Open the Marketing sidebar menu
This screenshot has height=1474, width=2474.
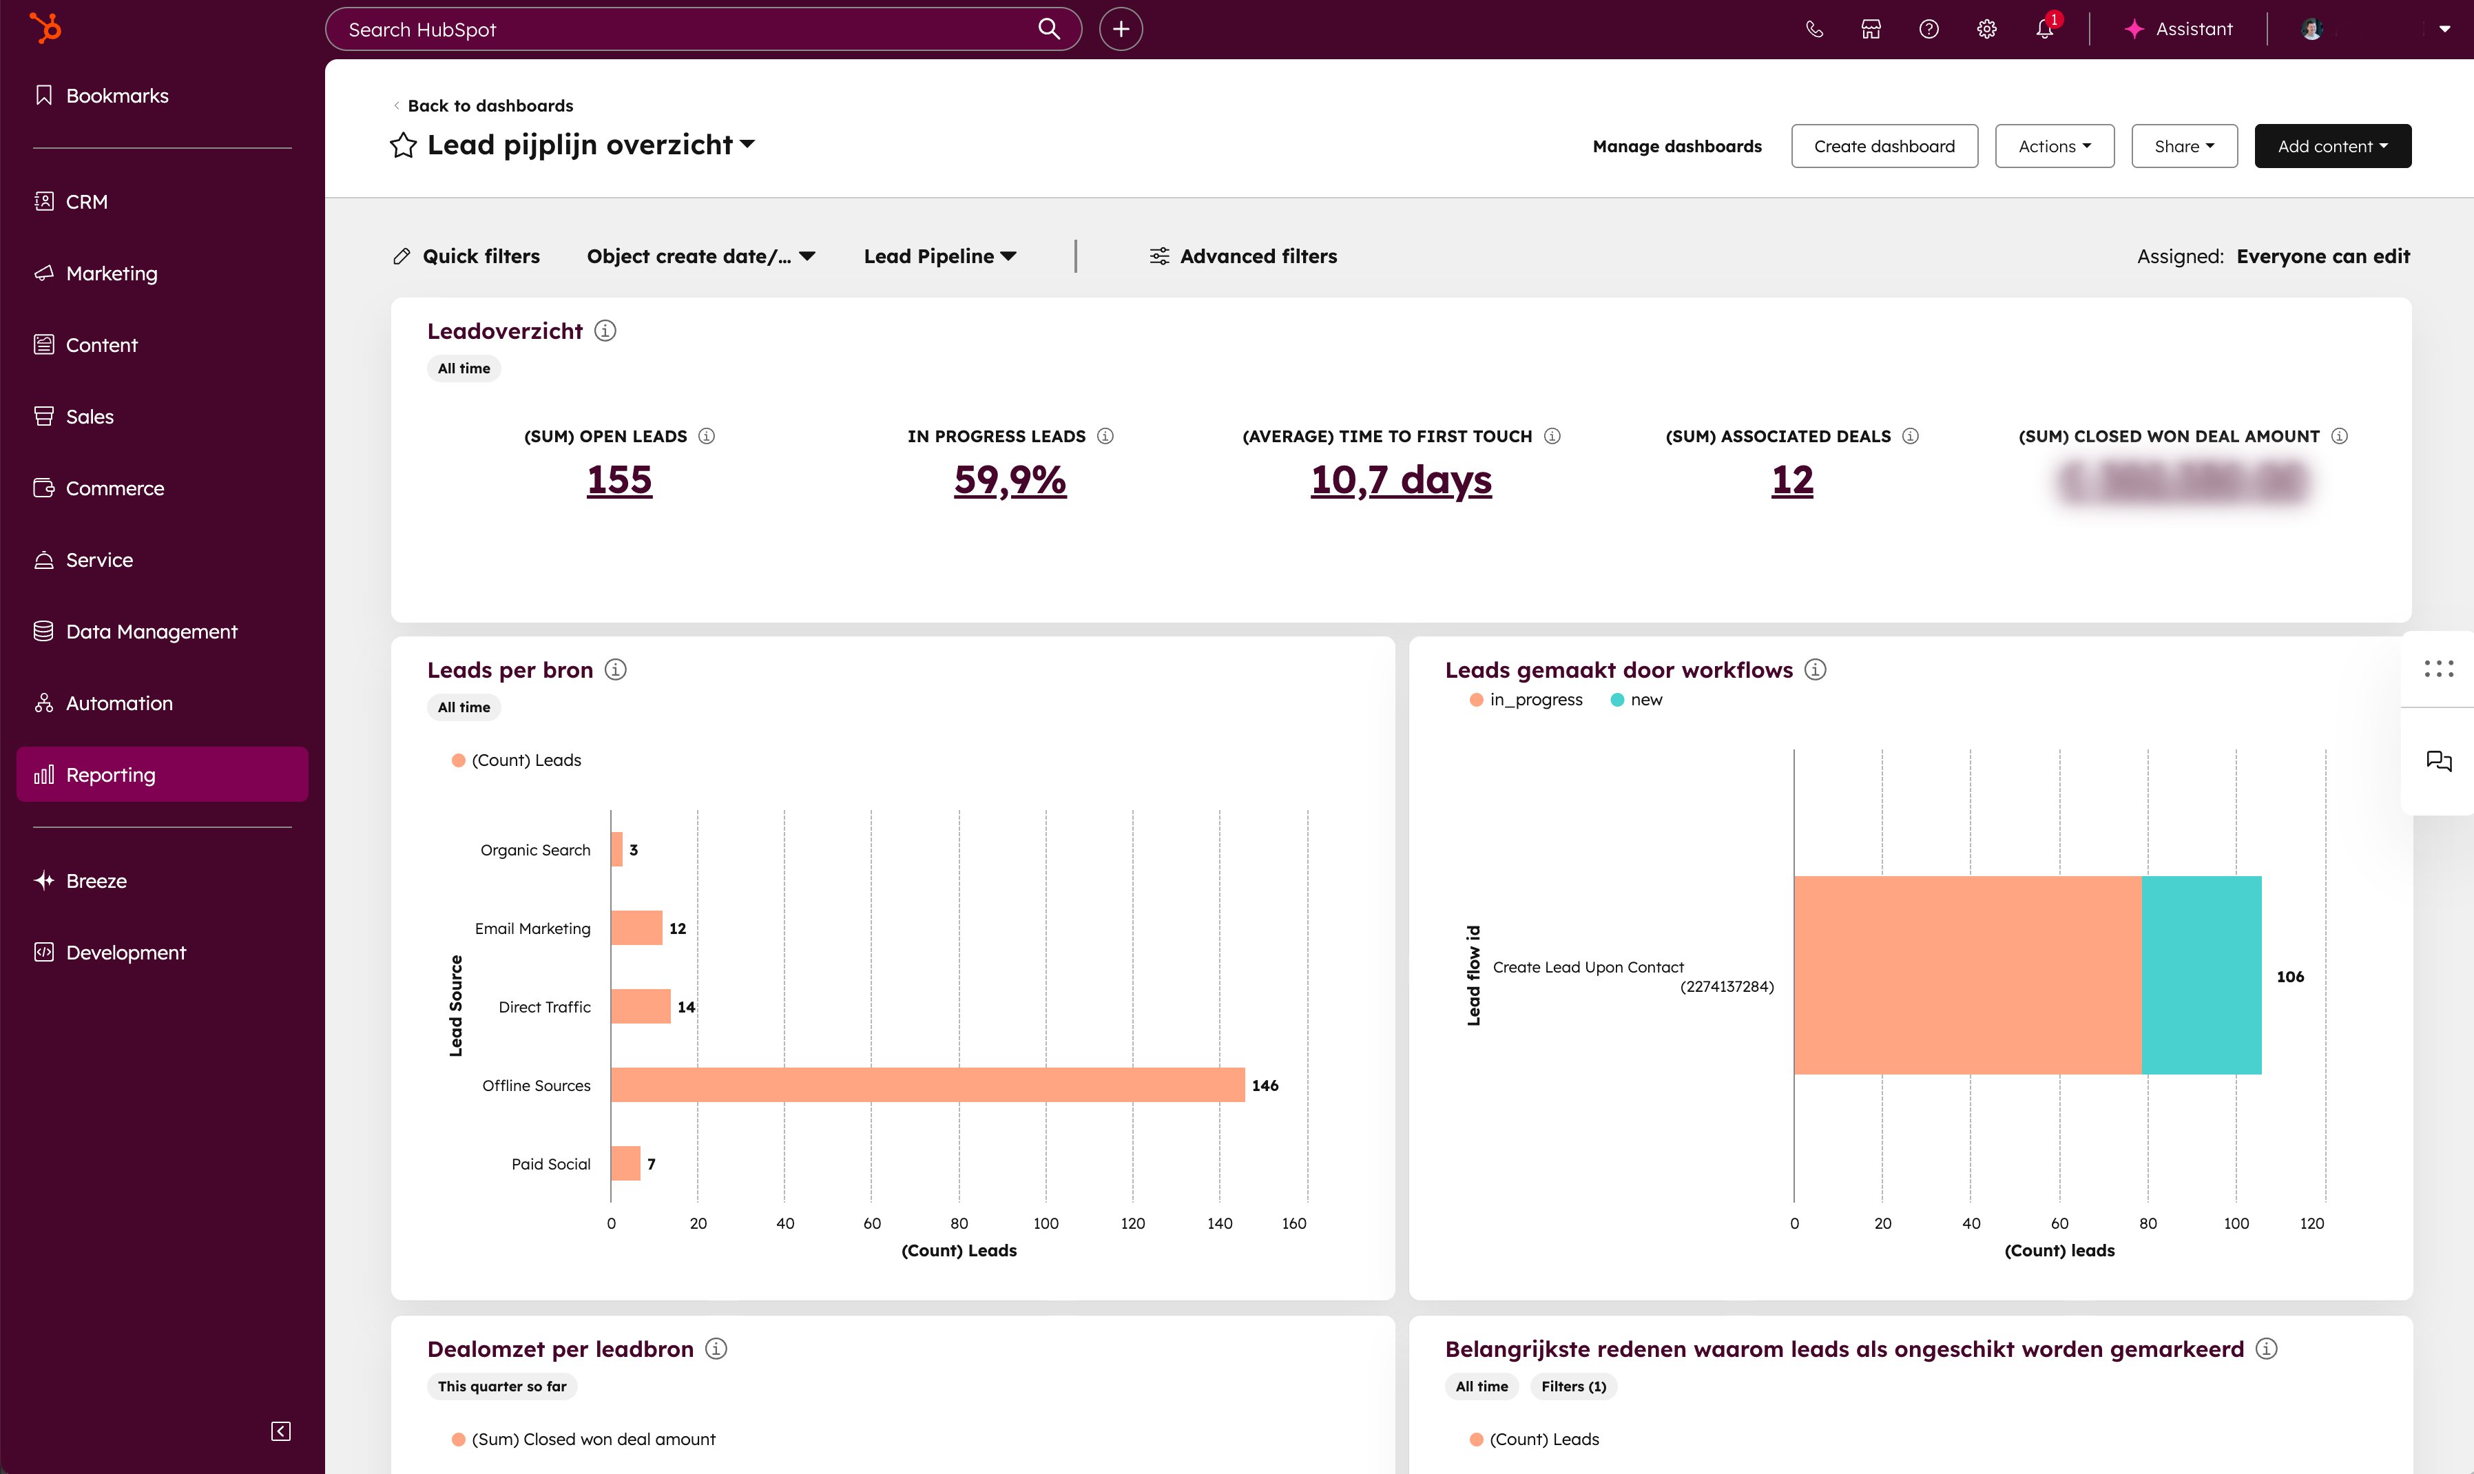tap(112, 273)
